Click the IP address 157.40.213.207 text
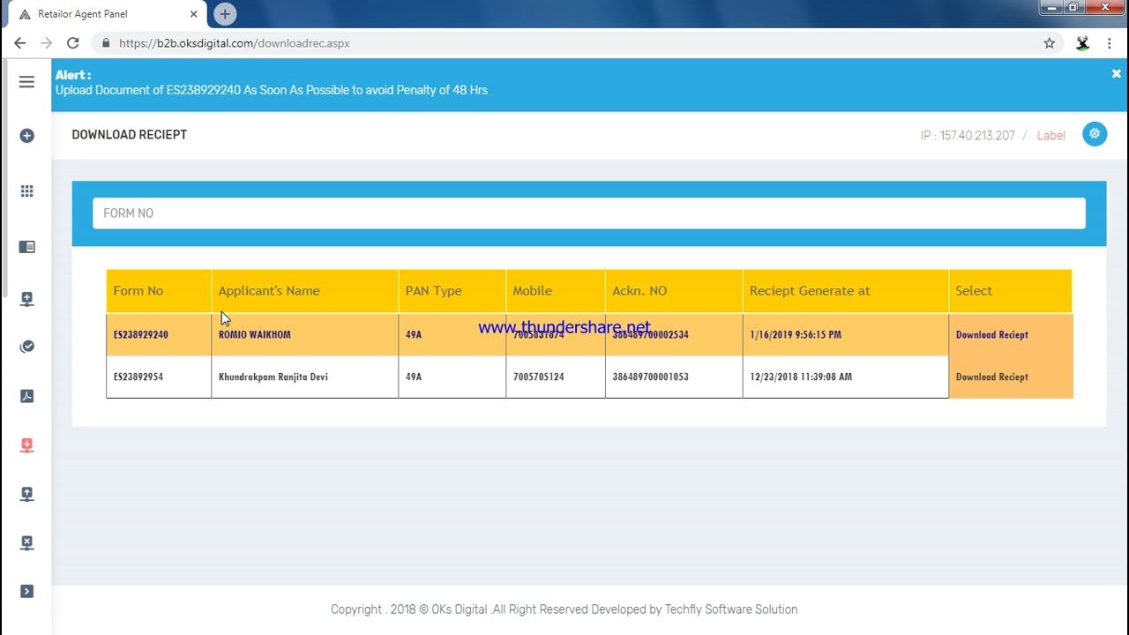The height and width of the screenshot is (635, 1129). (977, 136)
